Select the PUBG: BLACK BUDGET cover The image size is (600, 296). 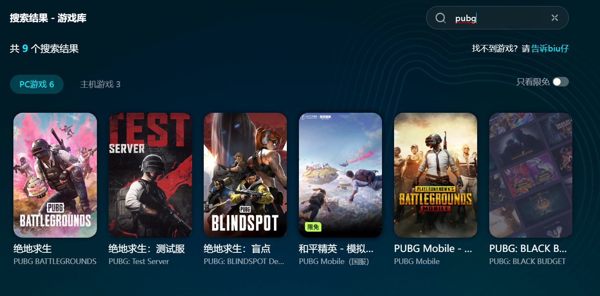point(531,175)
